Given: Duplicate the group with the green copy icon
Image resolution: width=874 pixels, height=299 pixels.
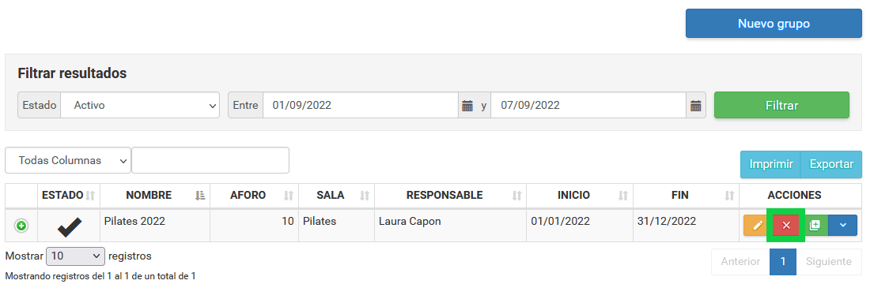Looking at the screenshot, I should point(815,226).
